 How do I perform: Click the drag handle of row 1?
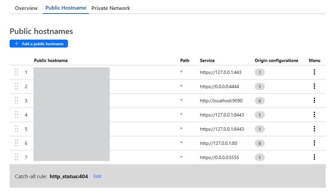click(x=17, y=72)
